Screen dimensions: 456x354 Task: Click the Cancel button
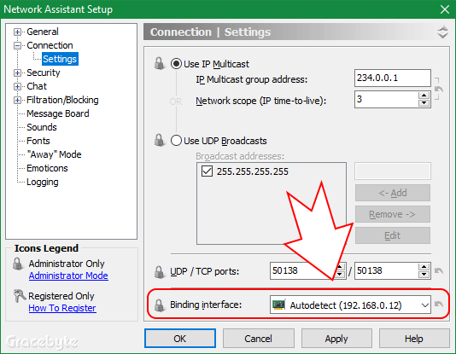(x=258, y=339)
